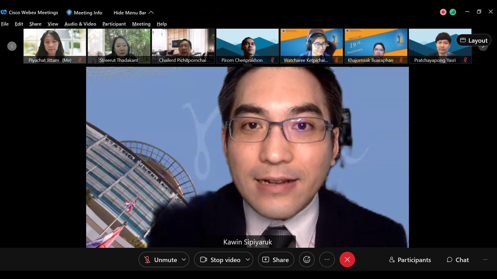Open the Participant menu
The width and height of the screenshot is (497, 279).
pos(114,24)
